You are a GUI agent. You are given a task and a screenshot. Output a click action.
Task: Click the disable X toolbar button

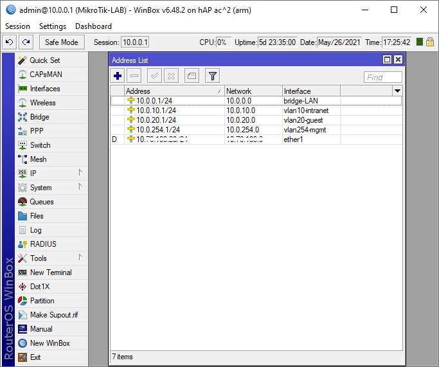pos(171,76)
